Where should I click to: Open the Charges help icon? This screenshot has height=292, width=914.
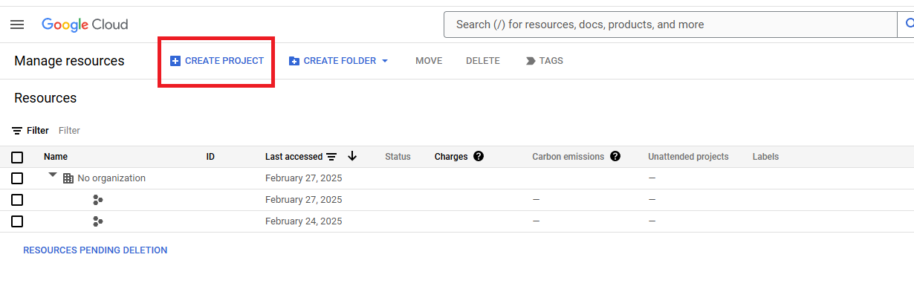click(x=479, y=156)
